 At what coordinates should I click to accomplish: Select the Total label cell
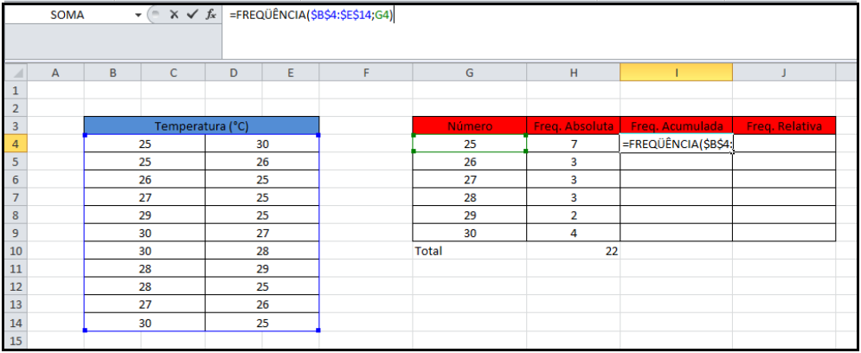click(x=469, y=251)
